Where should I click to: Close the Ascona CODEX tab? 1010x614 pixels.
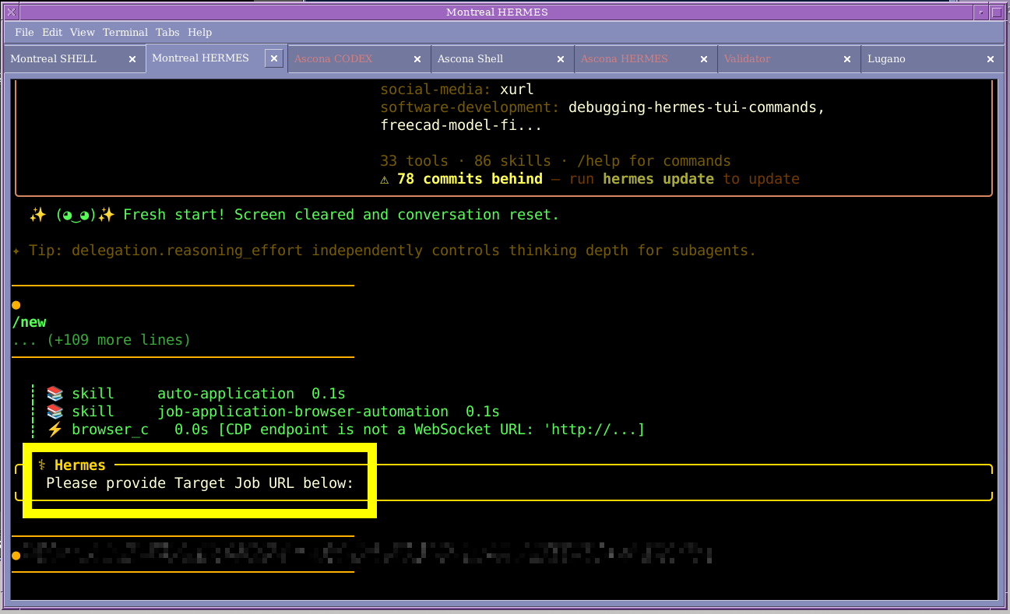417,59
